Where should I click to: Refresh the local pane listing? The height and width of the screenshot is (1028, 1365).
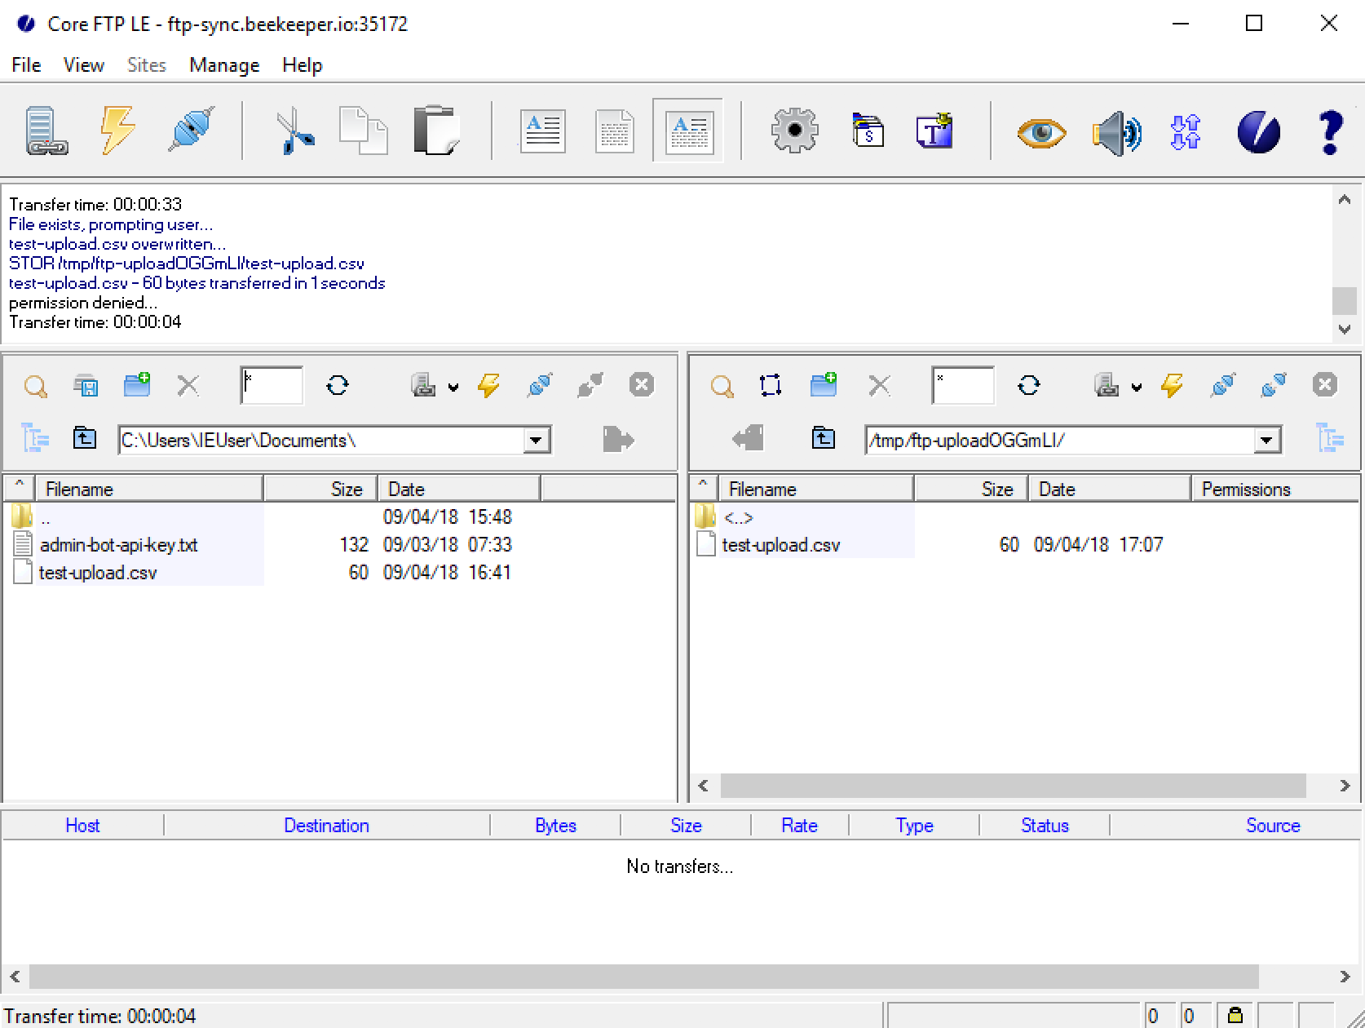pyautogui.click(x=338, y=385)
